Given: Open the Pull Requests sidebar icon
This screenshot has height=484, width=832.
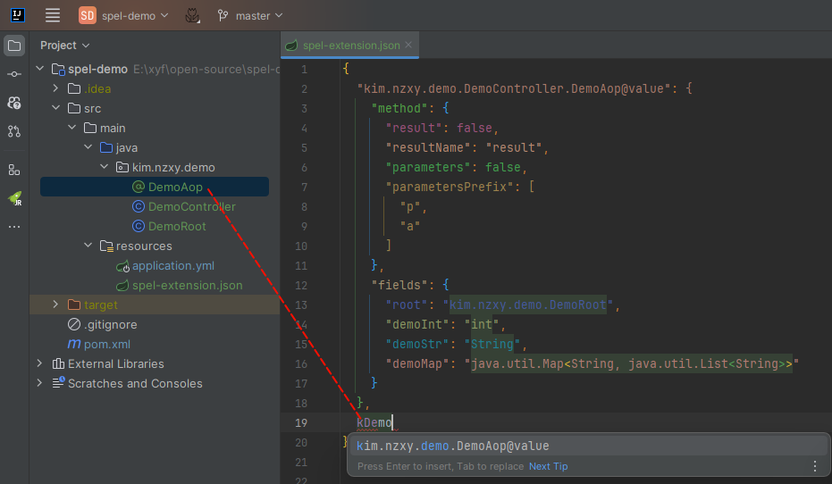Looking at the screenshot, I should (x=14, y=131).
